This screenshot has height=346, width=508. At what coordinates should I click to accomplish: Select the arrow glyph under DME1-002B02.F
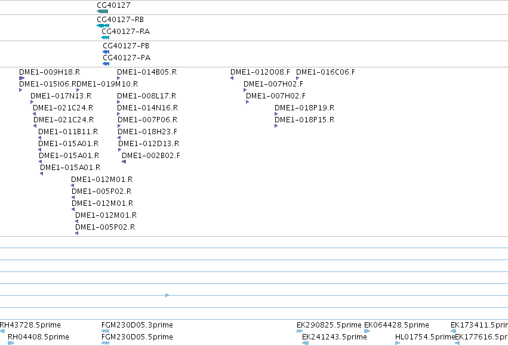124,162
